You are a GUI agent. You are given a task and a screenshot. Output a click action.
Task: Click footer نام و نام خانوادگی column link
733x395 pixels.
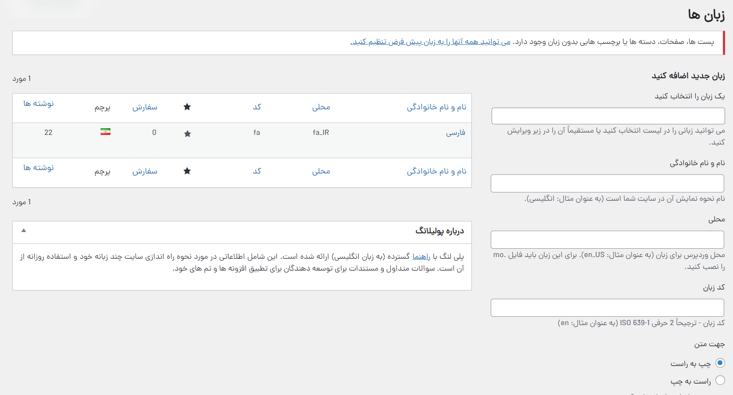point(436,171)
